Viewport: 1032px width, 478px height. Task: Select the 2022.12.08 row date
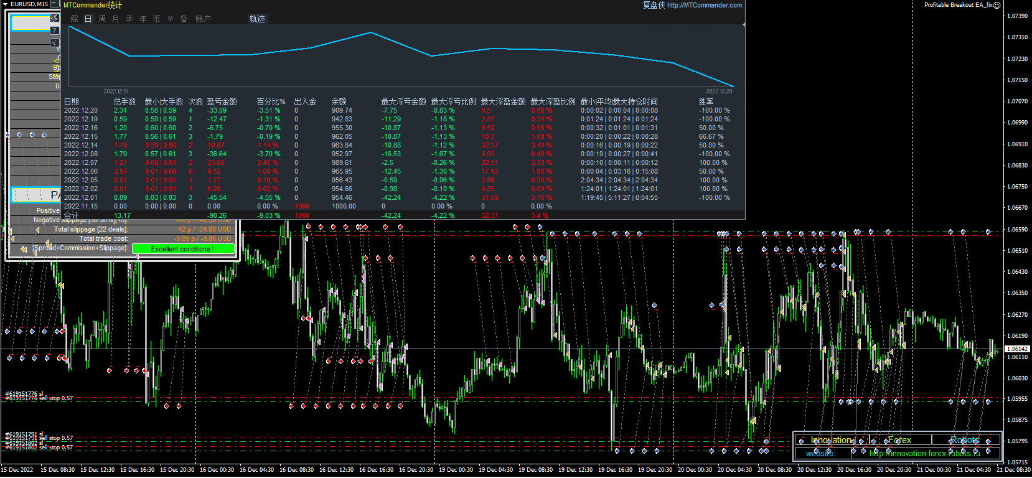(x=81, y=154)
